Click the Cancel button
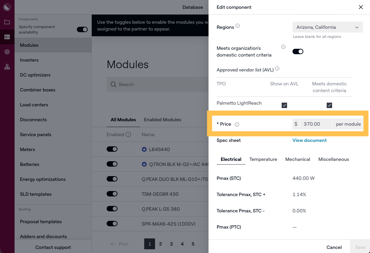370x253 pixels. pos(334,247)
